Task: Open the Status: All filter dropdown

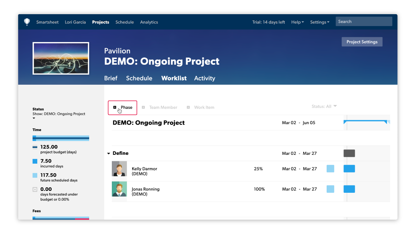Action: [324, 106]
